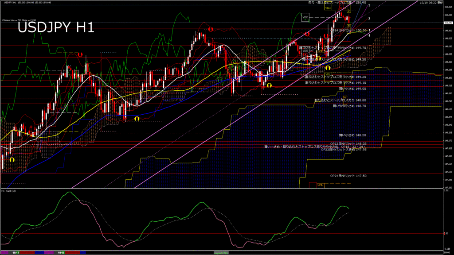
Task: Select the 売り stop-loss label at 150.40
Action: click(x=337, y=3)
